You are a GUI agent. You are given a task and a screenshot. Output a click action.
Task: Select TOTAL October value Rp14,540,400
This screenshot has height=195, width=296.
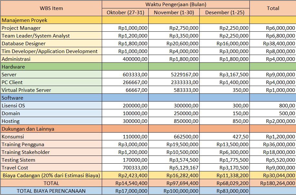point(125,183)
